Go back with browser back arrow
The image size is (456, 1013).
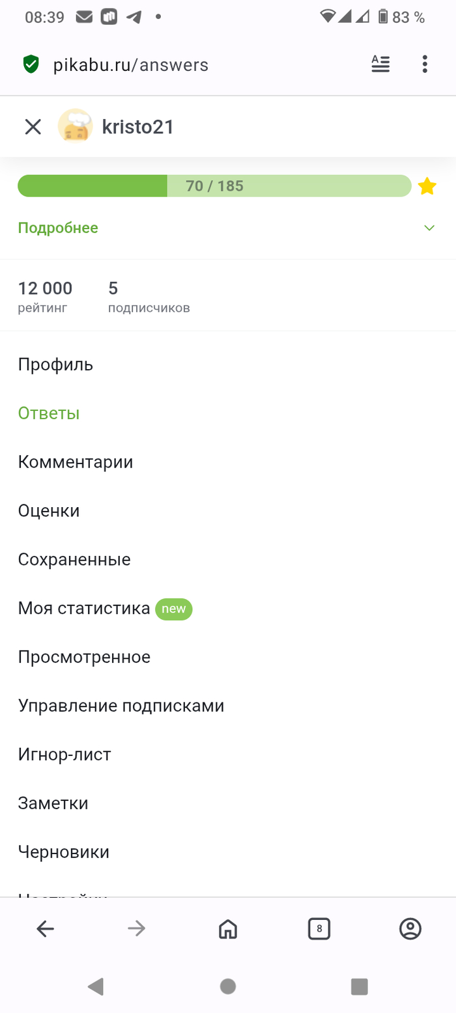click(45, 929)
